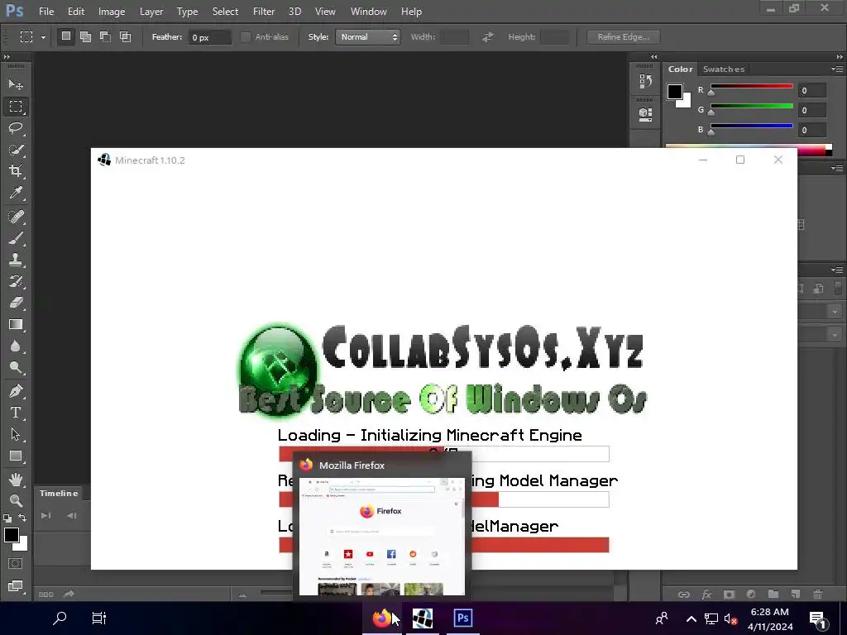Open the File menu
The height and width of the screenshot is (635, 847).
[46, 12]
